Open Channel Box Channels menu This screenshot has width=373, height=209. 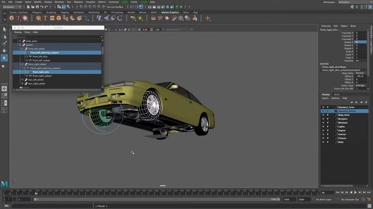(x=326, y=26)
